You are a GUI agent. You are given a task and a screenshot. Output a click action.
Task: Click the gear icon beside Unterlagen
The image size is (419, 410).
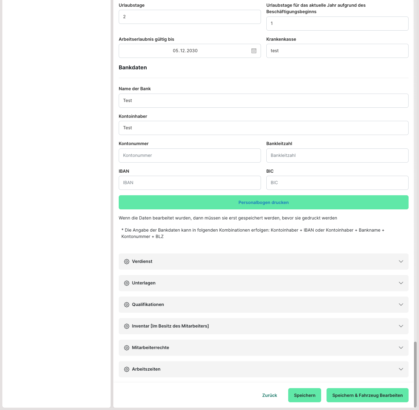(x=127, y=283)
